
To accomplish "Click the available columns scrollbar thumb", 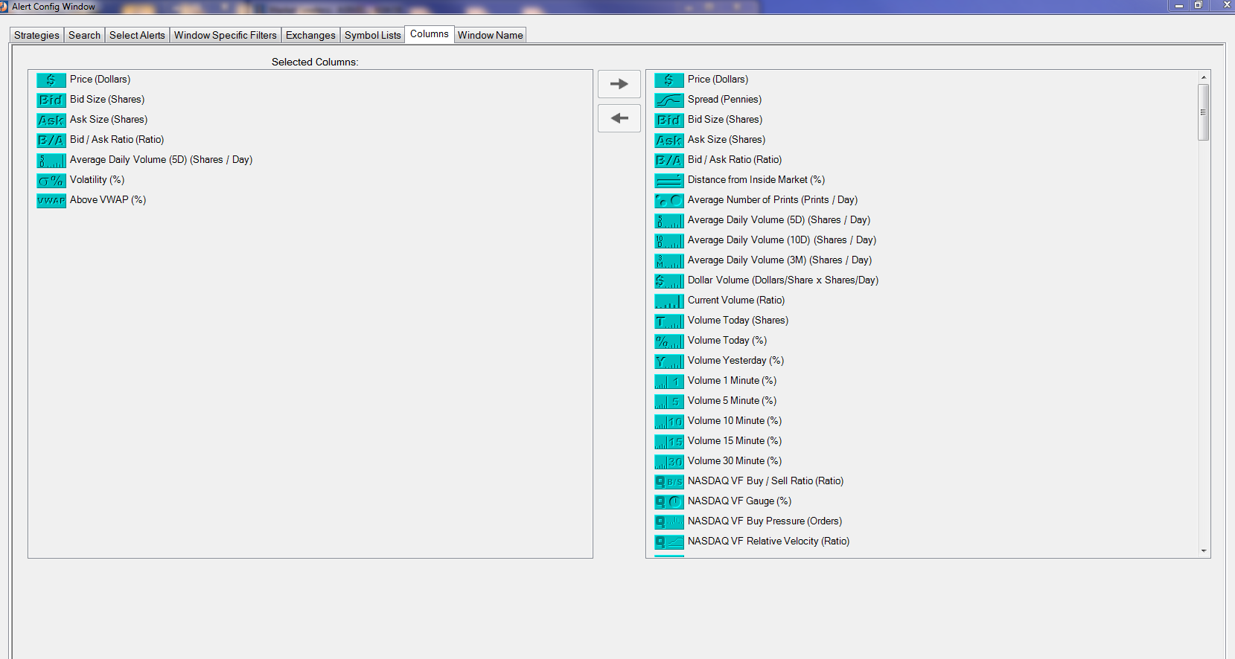I will (x=1204, y=112).
